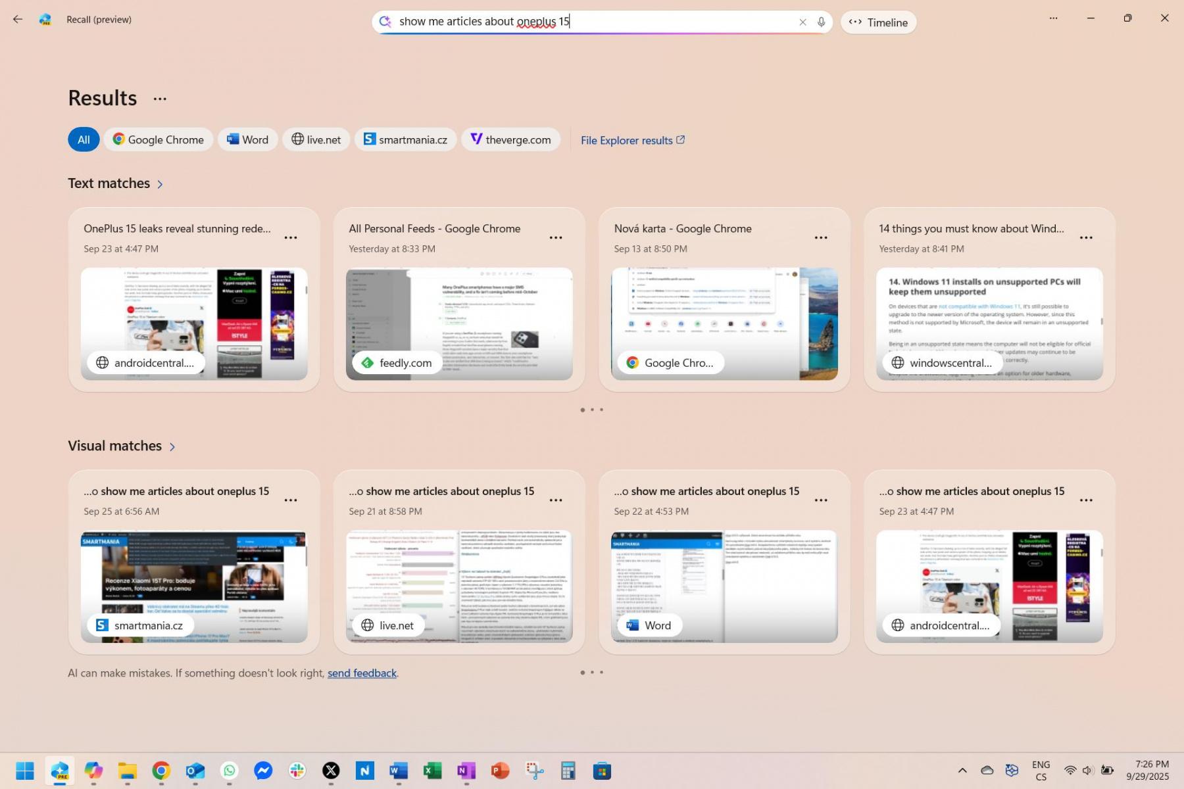
Task: Go to second page of Text matches
Action: pos(592,410)
